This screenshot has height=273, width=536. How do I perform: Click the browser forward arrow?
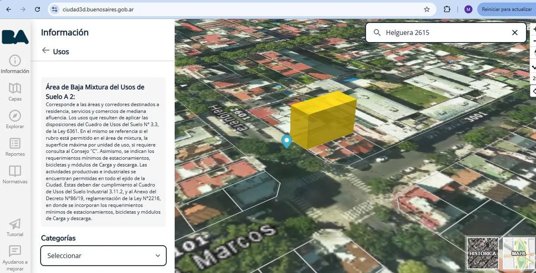pos(23,9)
